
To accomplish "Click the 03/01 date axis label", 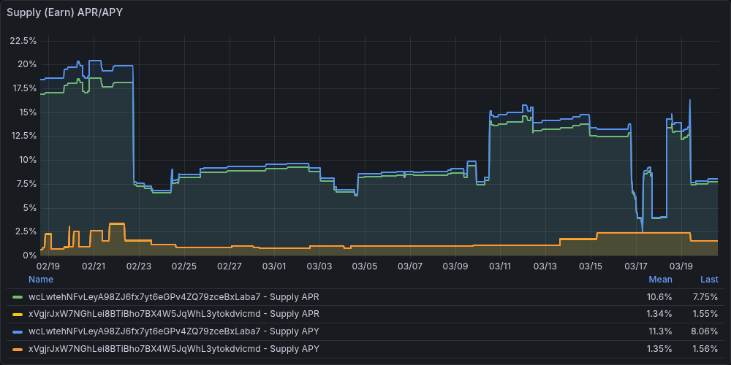I will point(274,266).
